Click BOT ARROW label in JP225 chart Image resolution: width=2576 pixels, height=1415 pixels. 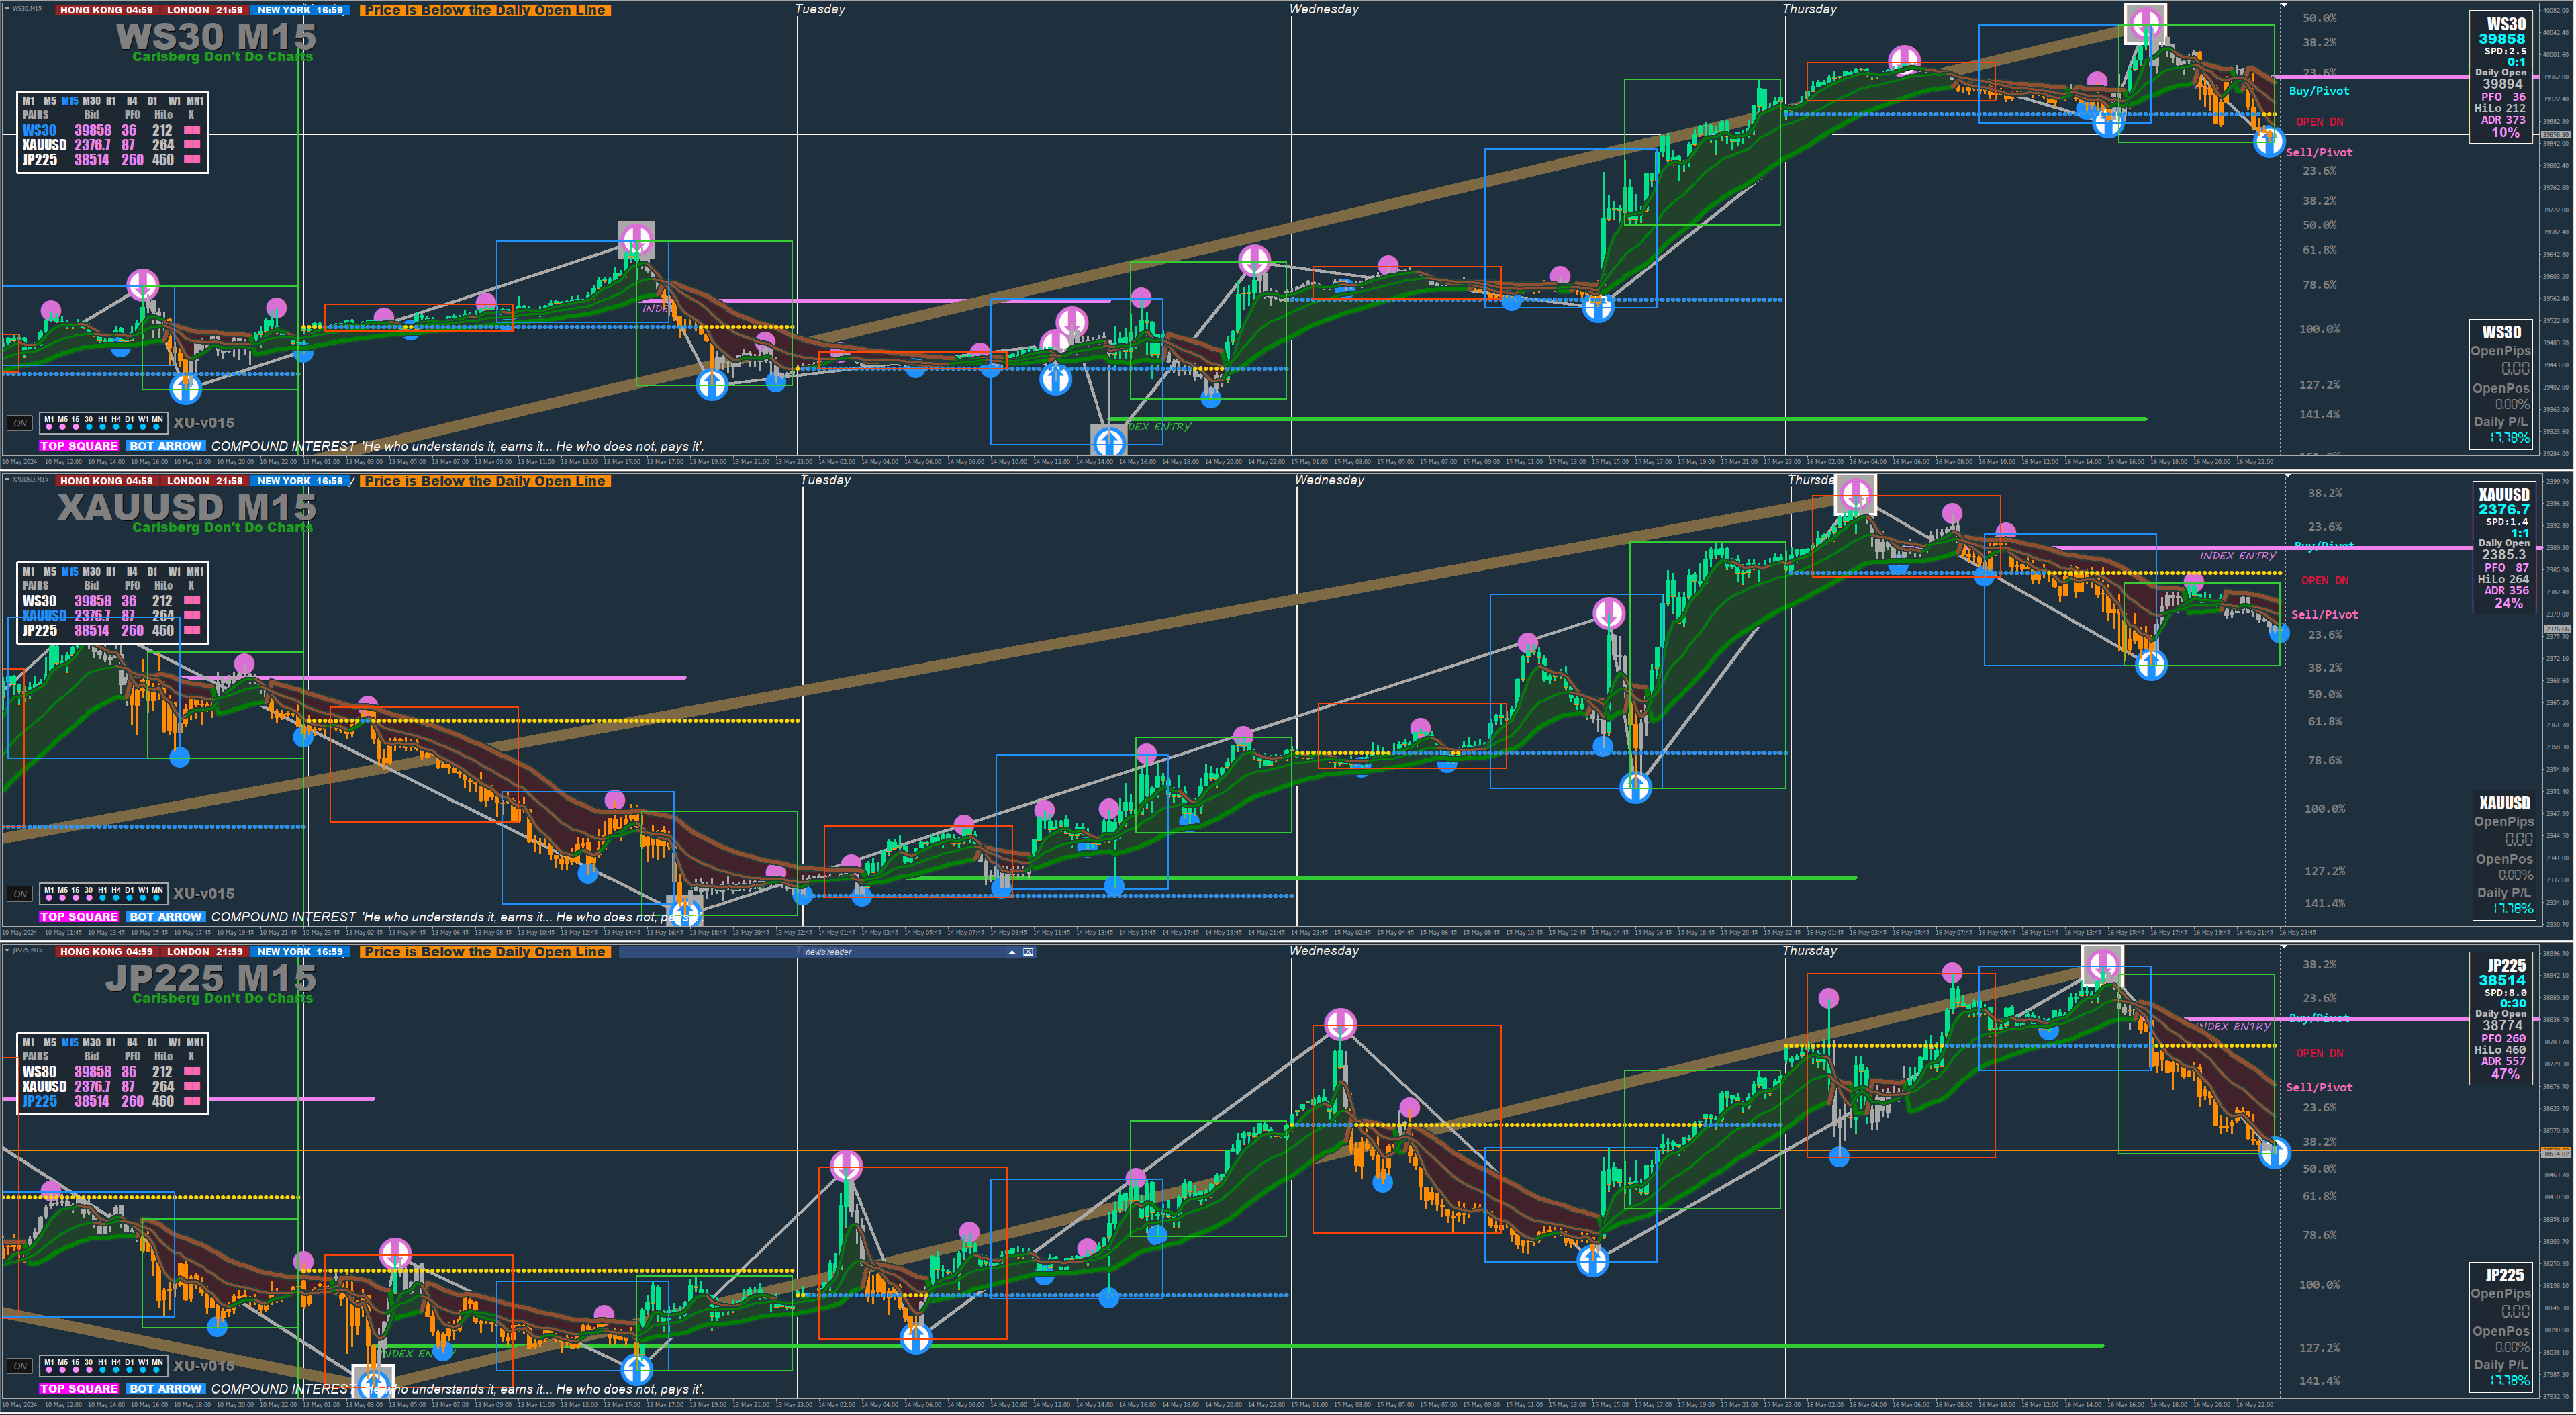165,1389
